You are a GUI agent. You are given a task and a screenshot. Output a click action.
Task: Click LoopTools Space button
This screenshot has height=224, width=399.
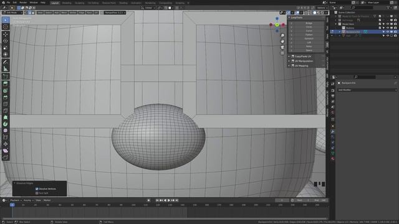point(309,50)
